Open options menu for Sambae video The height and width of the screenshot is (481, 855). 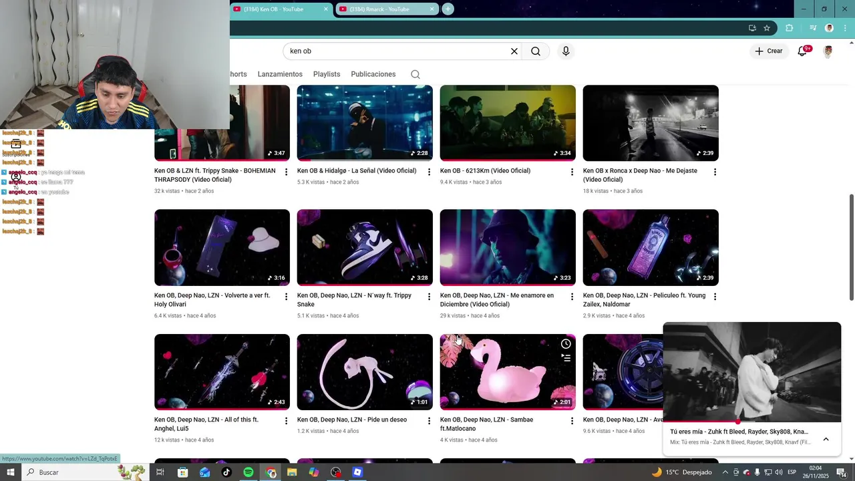[572, 421]
